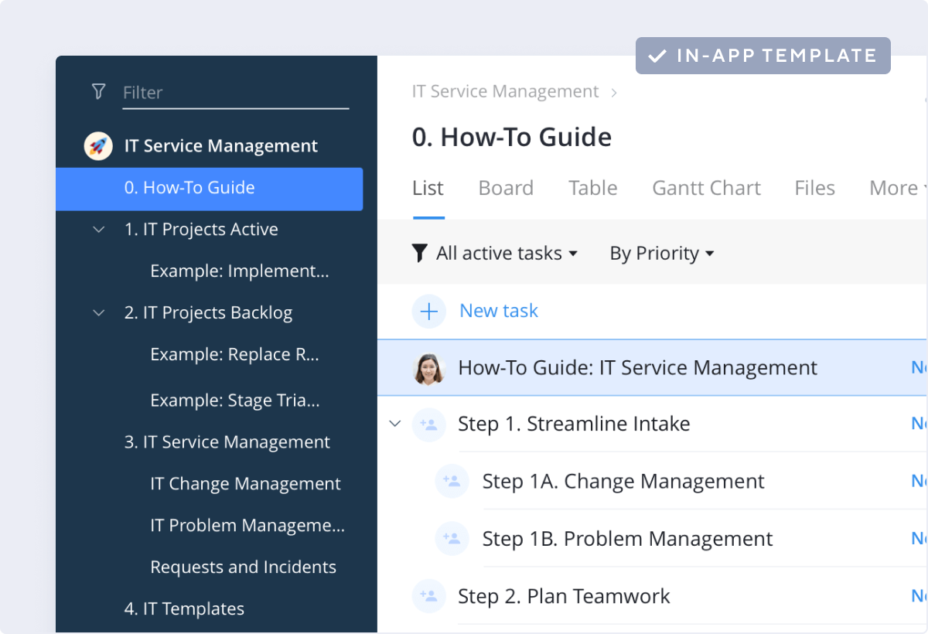Assign someone on Step 1. Streamline Intake
The image size is (928, 634).
pyautogui.click(x=429, y=424)
